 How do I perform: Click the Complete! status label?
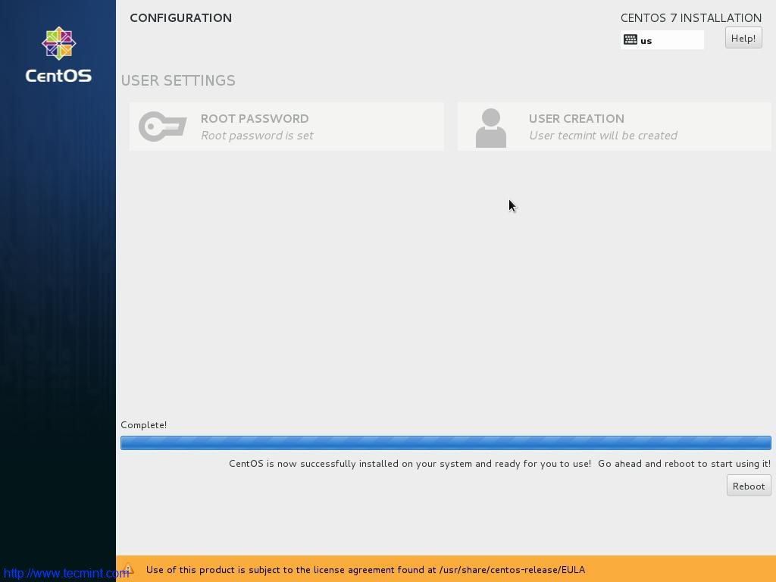pyautogui.click(x=143, y=424)
